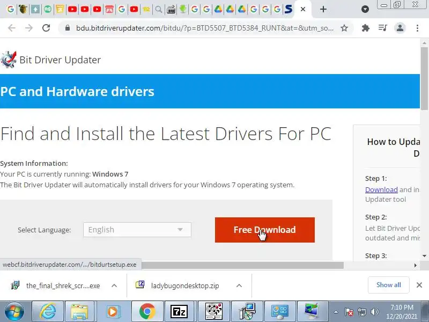Click the bitdriverupdater address bar URL

tap(205, 28)
